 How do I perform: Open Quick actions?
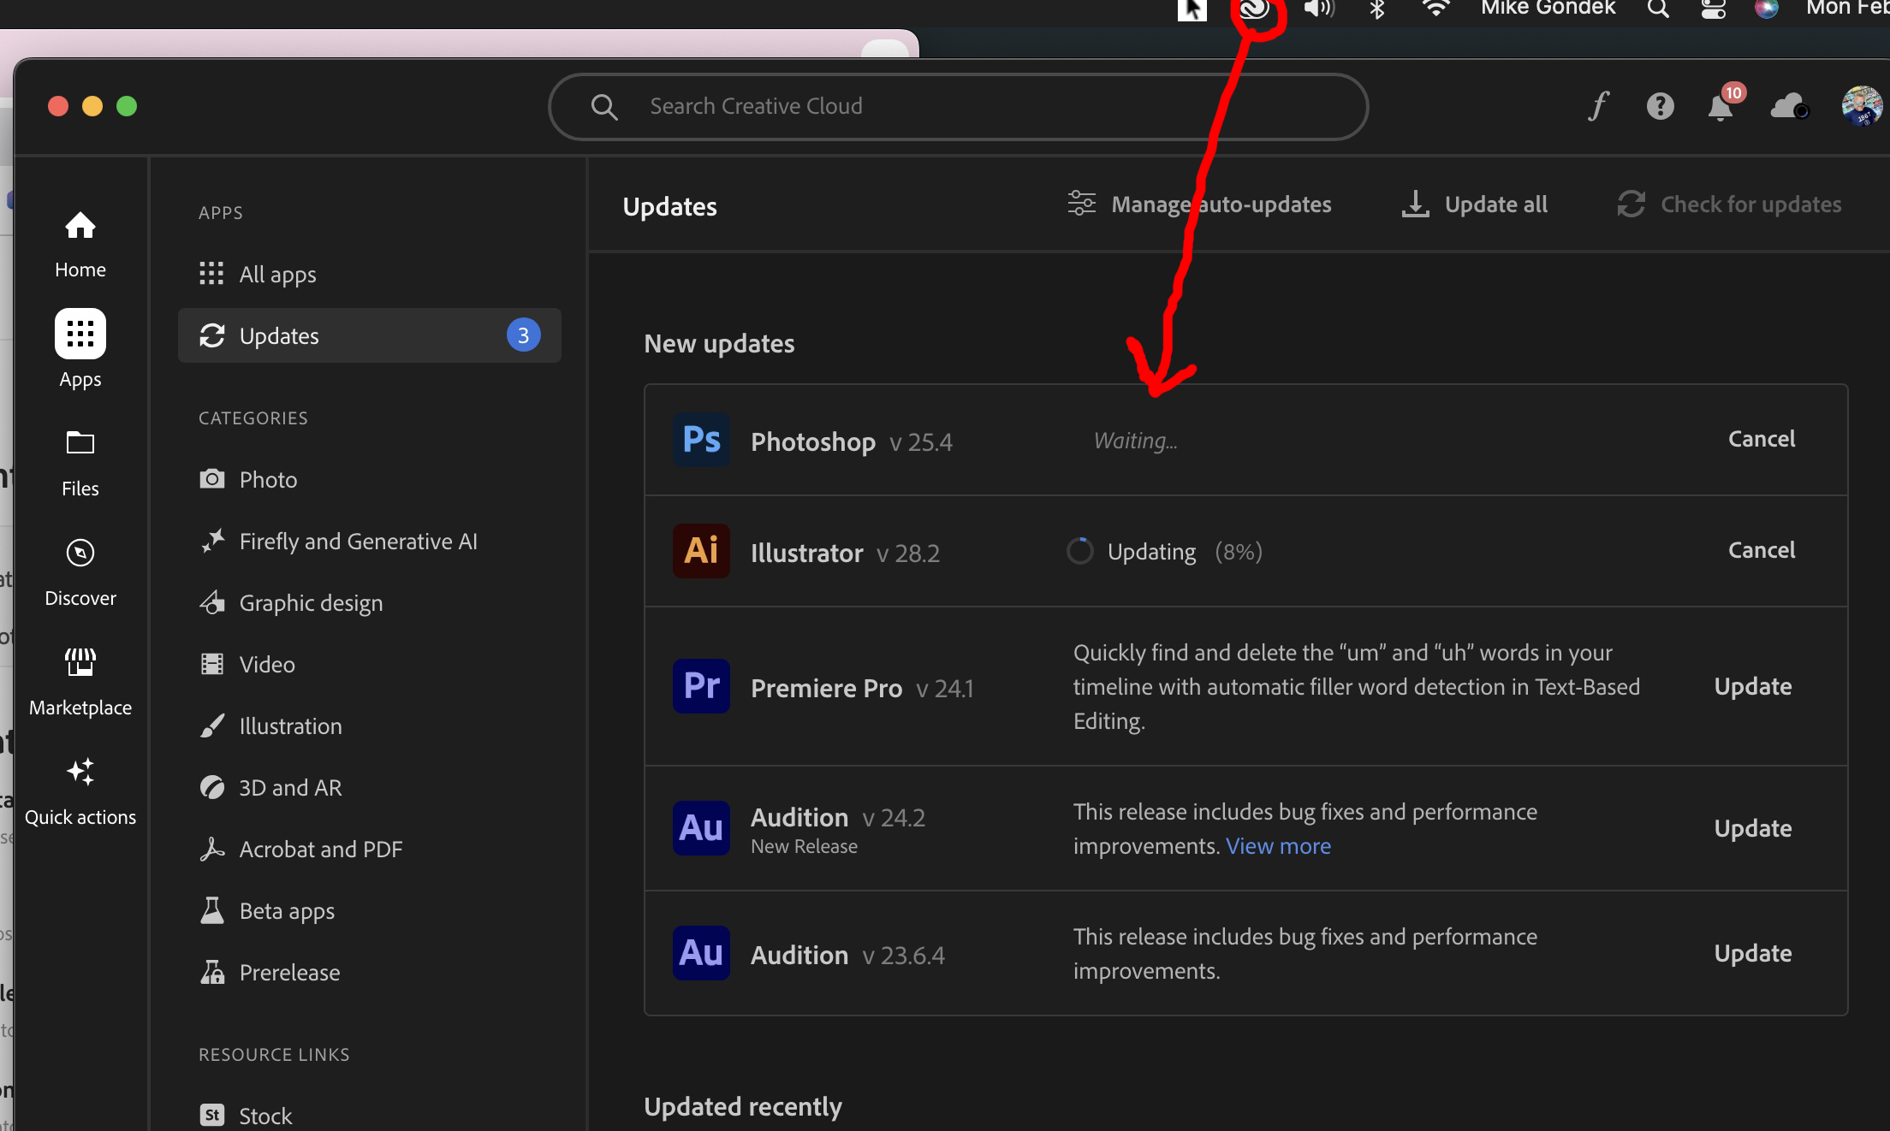81,785
